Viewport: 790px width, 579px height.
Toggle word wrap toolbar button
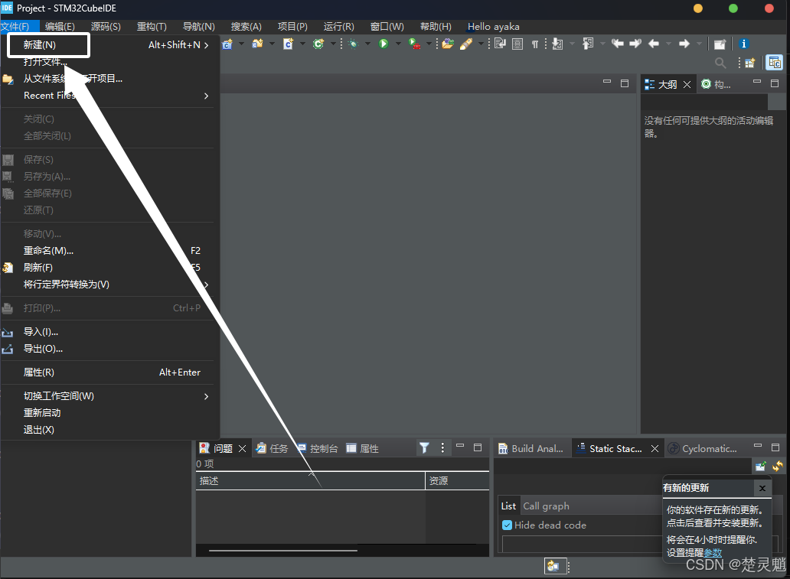(x=500, y=44)
